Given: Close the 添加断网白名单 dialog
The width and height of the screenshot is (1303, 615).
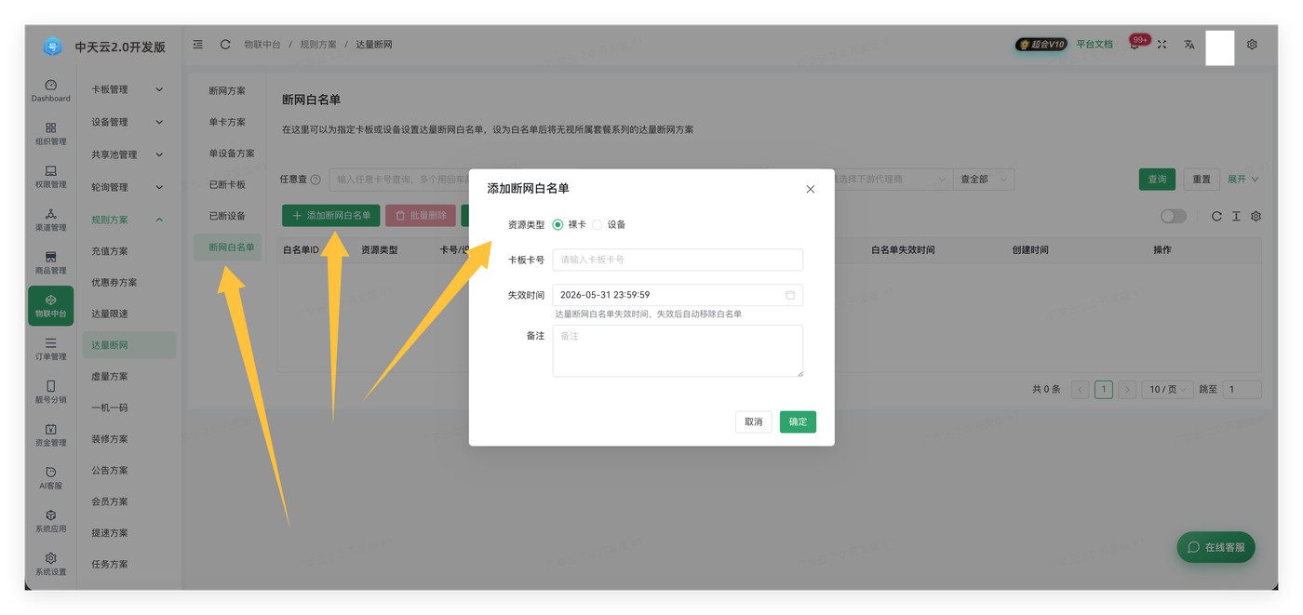Looking at the screenshot, I should 810,189.
